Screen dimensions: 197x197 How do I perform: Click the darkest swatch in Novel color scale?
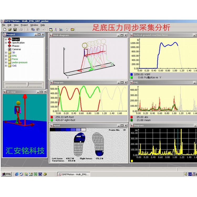(52, 130)
